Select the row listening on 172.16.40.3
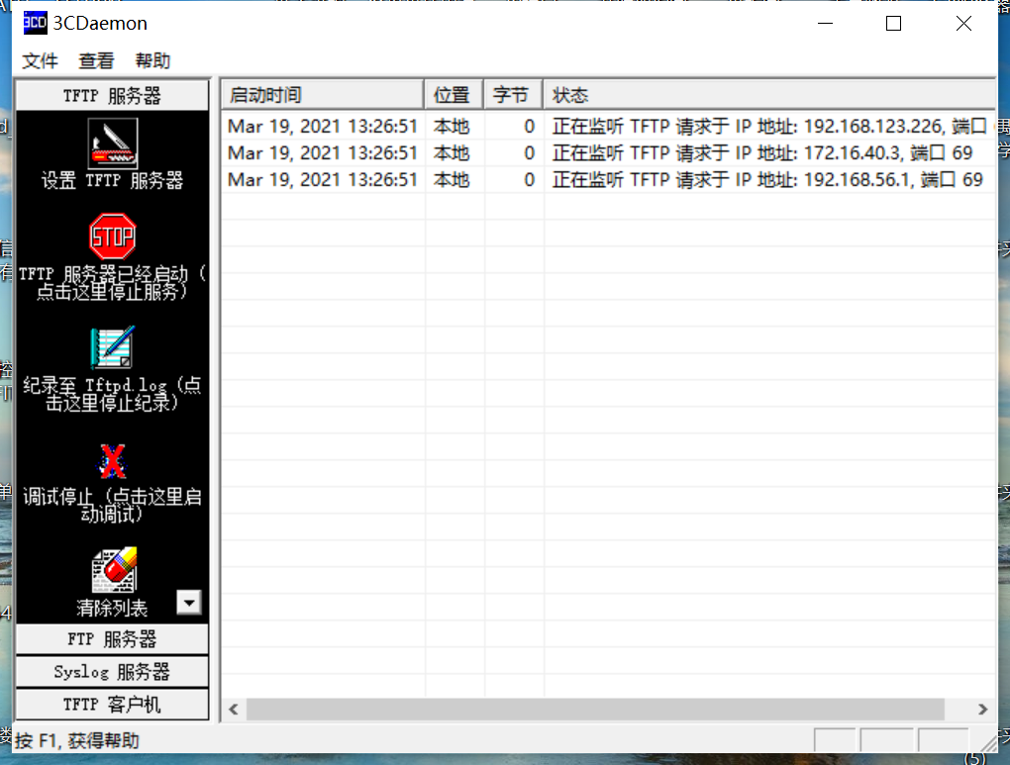1010x765 pixels. click(x=609, y=153)
